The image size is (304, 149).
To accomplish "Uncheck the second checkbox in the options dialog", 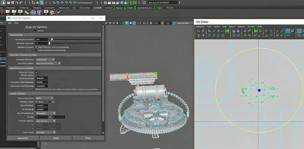I will tap(37, 75).
